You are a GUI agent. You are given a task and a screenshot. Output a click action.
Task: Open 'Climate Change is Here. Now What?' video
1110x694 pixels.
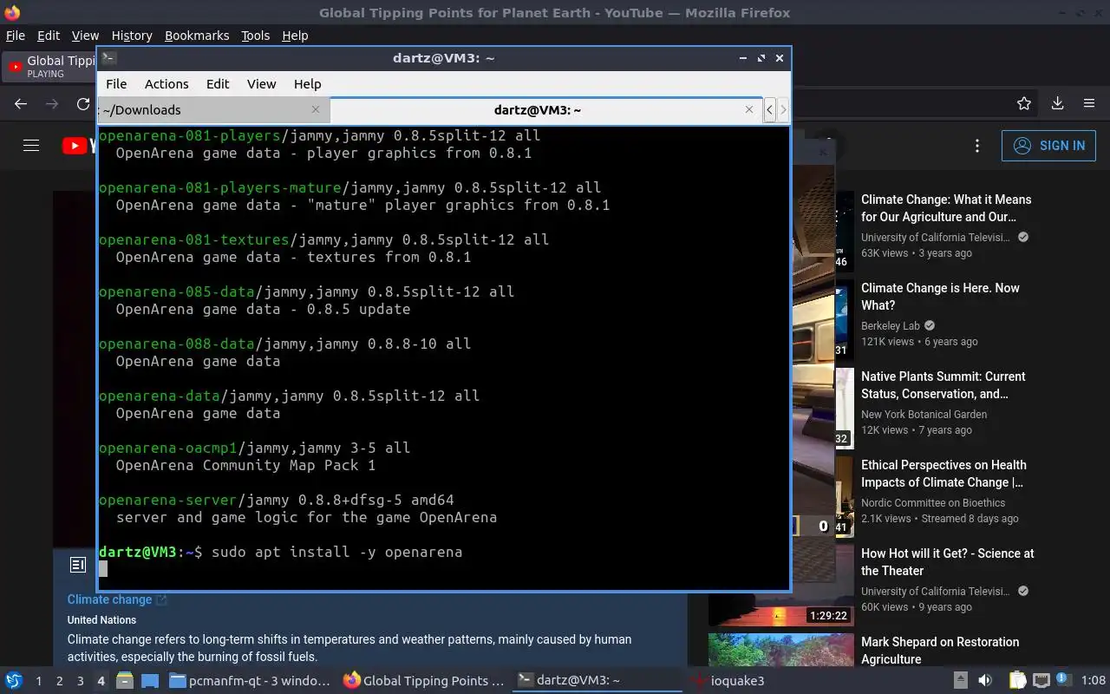pos(940,297)
